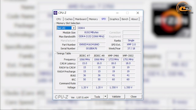The width and height of the screenshot is (196, 110).
Task: Click the JEDEC #7 frequency 1066 MHz cell
Action: [x=85, y=60]
